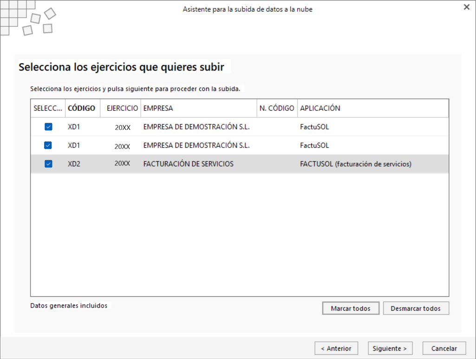Uncheck the first XD1 row checkbox

48,127
